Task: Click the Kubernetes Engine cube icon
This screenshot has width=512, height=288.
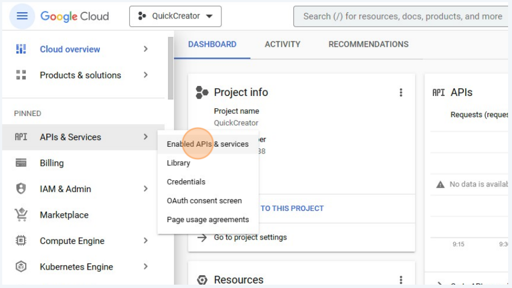Action: 21,266
